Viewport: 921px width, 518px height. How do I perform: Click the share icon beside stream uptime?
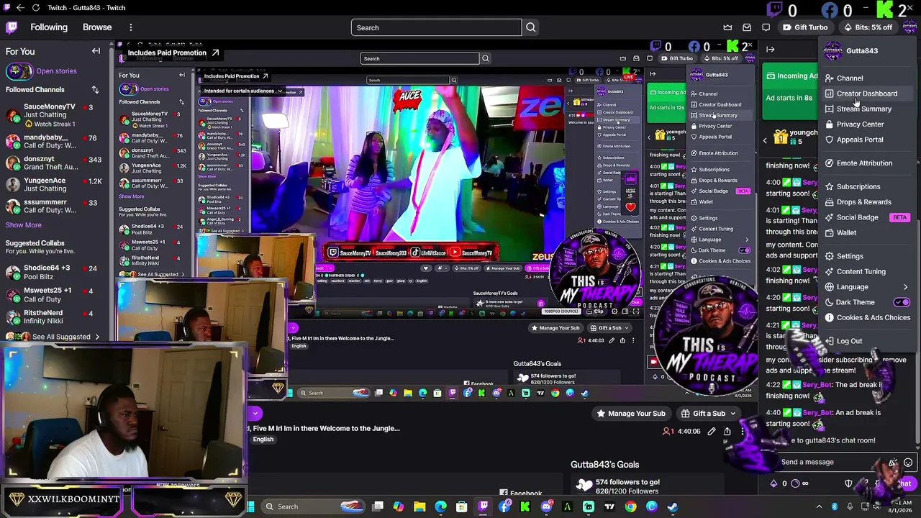(x=727, y=432)
